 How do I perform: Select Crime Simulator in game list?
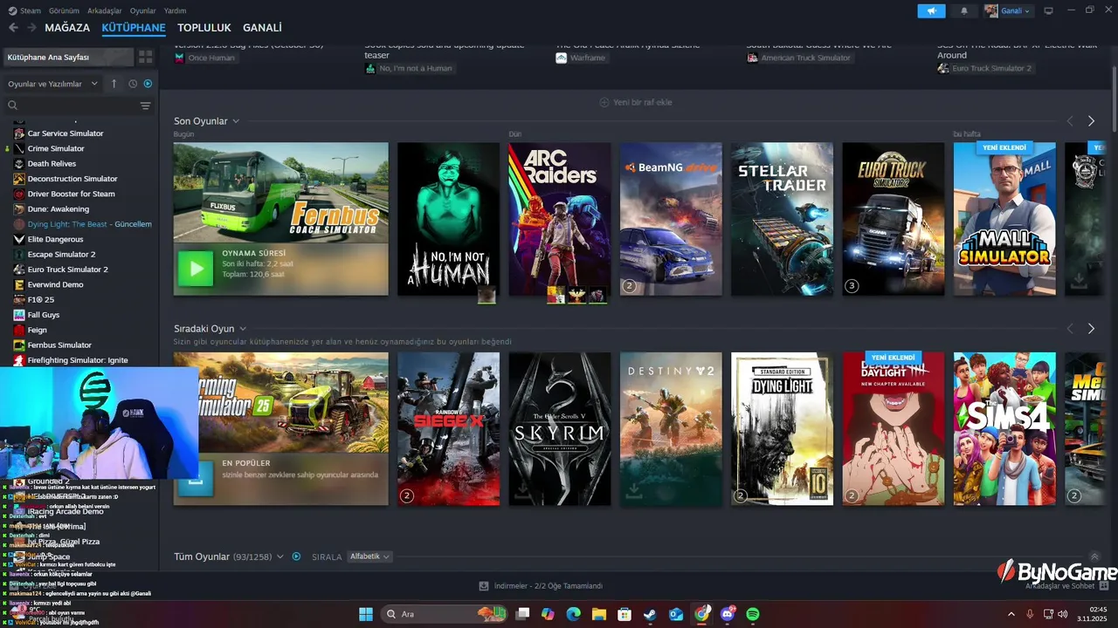click(x=56, y=148)
